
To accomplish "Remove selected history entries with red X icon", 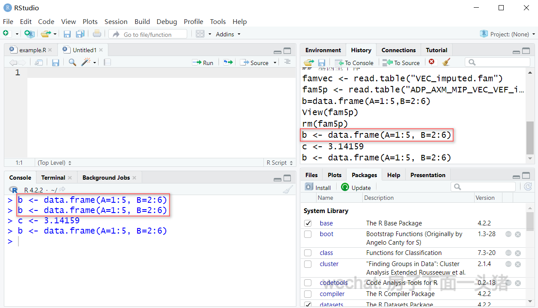I will pyautogui.click(x=431, y=62).
